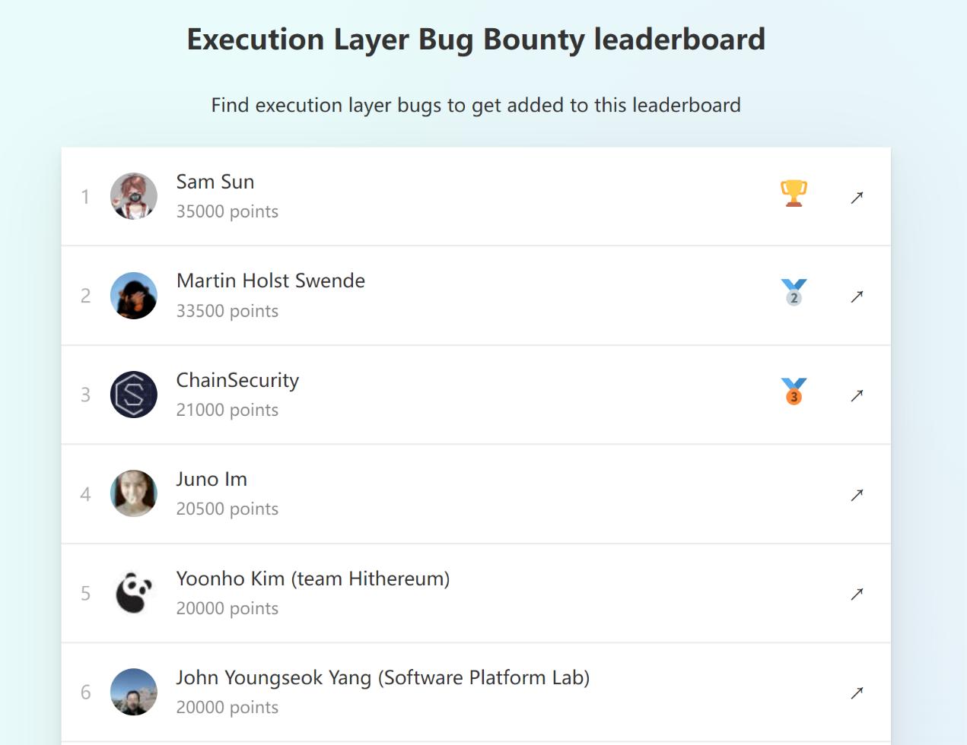
Task: Open Yoonho Kim's external link arrow
Action: (857, 594)
